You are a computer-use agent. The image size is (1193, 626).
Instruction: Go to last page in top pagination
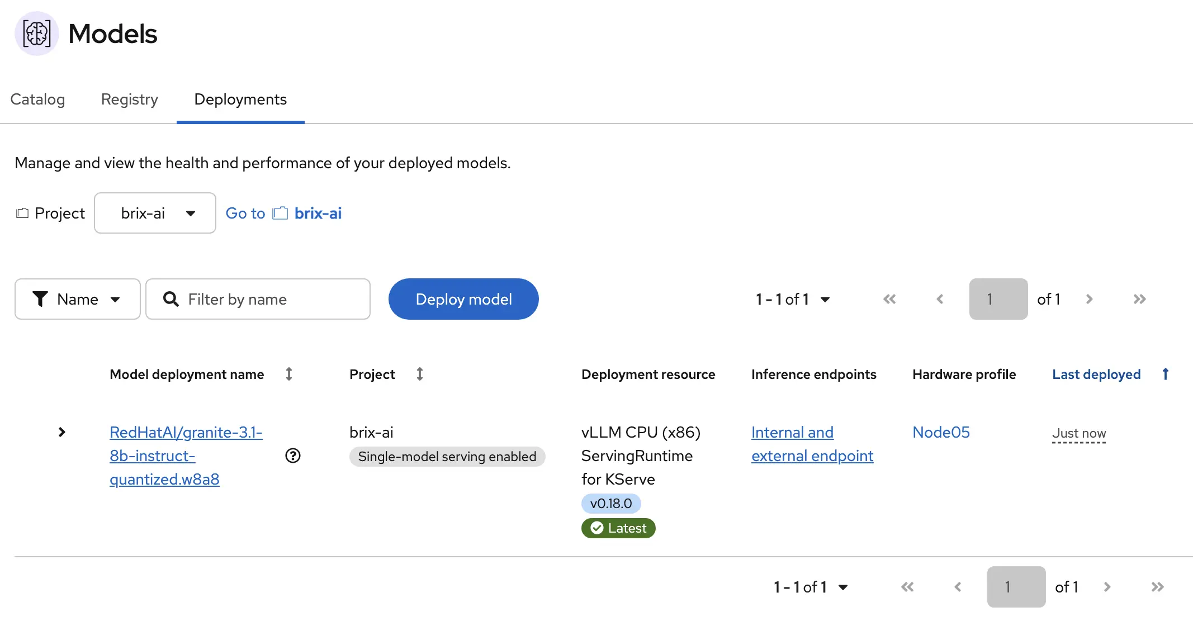[1139, 299]
